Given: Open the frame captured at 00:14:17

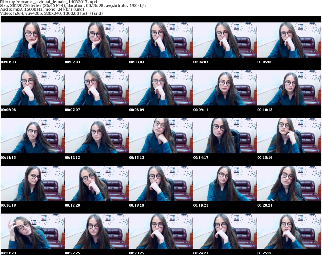Looking at the screenshot, I should pyautogui.click(x=225, y=136).
